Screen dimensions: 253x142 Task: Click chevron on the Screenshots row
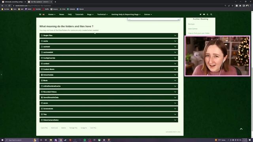[175, 109]
